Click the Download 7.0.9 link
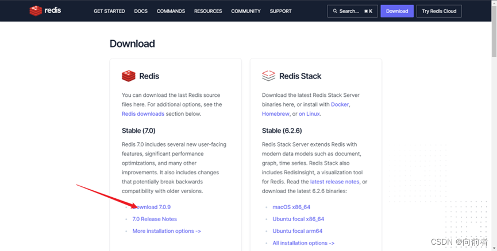This screenshot has height=251, width=497. pos(152,207)
